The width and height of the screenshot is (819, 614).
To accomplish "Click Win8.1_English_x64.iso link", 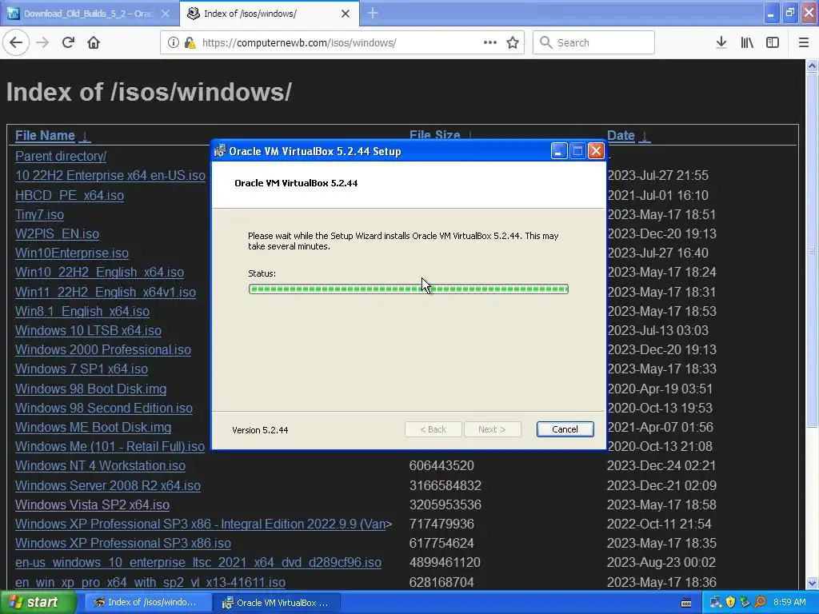I will 82,311.
